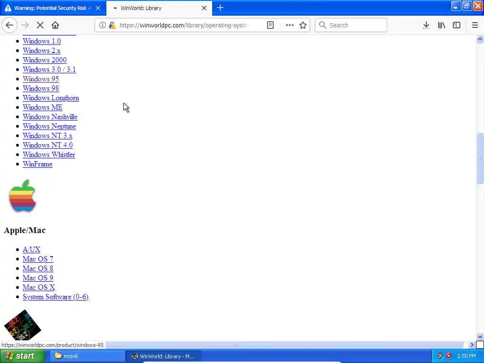Image resolution: width=484 pixels, height=363 pixels.
Task: Click the vertical scrollbar up arrow
Action: point(480,39)
